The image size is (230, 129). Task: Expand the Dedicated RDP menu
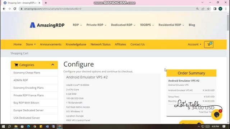123,25
